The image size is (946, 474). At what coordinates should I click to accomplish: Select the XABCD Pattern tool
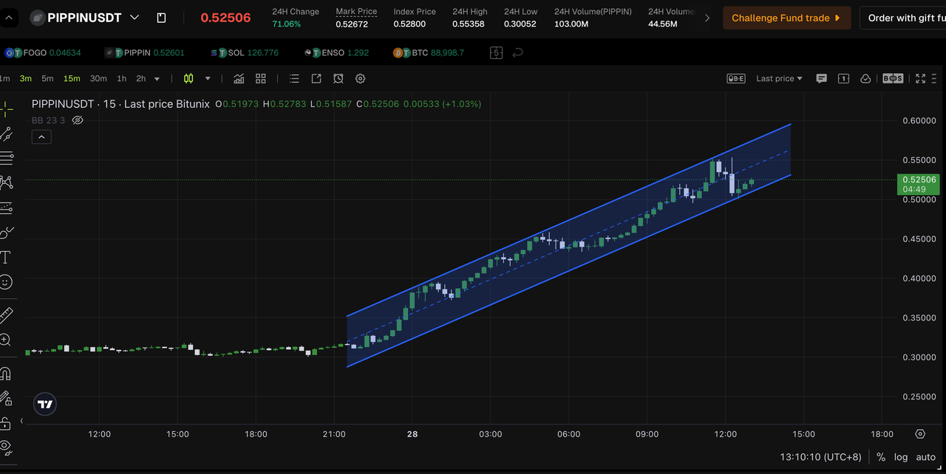click(7, 182)
